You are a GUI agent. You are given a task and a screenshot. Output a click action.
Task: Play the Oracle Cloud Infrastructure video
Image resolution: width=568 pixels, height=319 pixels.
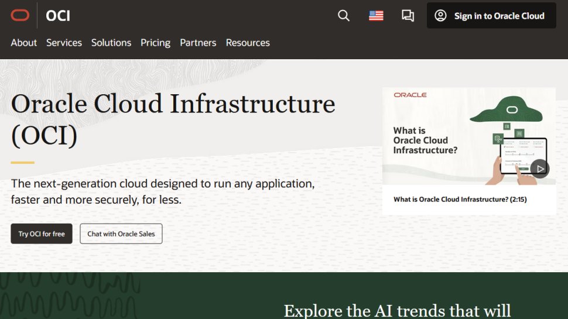pyautogui.click(x=540, y=169)
